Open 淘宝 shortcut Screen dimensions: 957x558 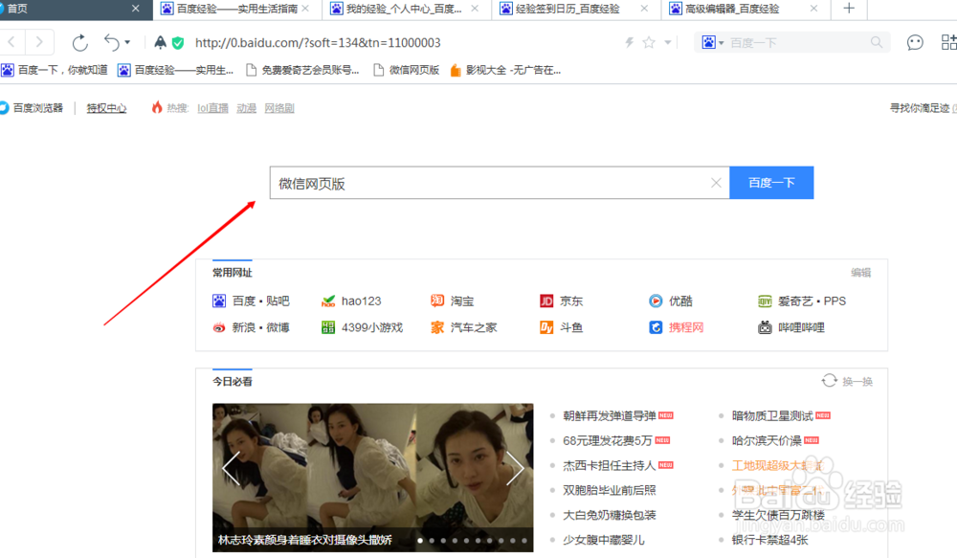click(453, 301)
